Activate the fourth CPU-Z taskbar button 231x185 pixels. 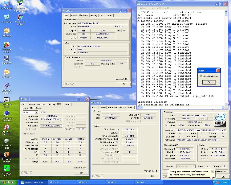(x=149, y=183)
